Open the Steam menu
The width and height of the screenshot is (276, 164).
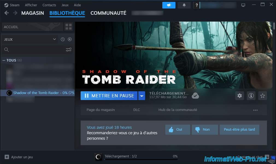(14, 5)
